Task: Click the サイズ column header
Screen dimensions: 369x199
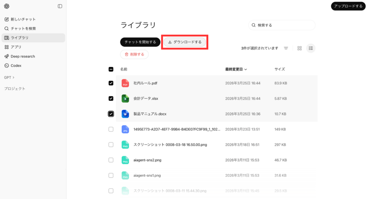Action: [x=280, y=69]
